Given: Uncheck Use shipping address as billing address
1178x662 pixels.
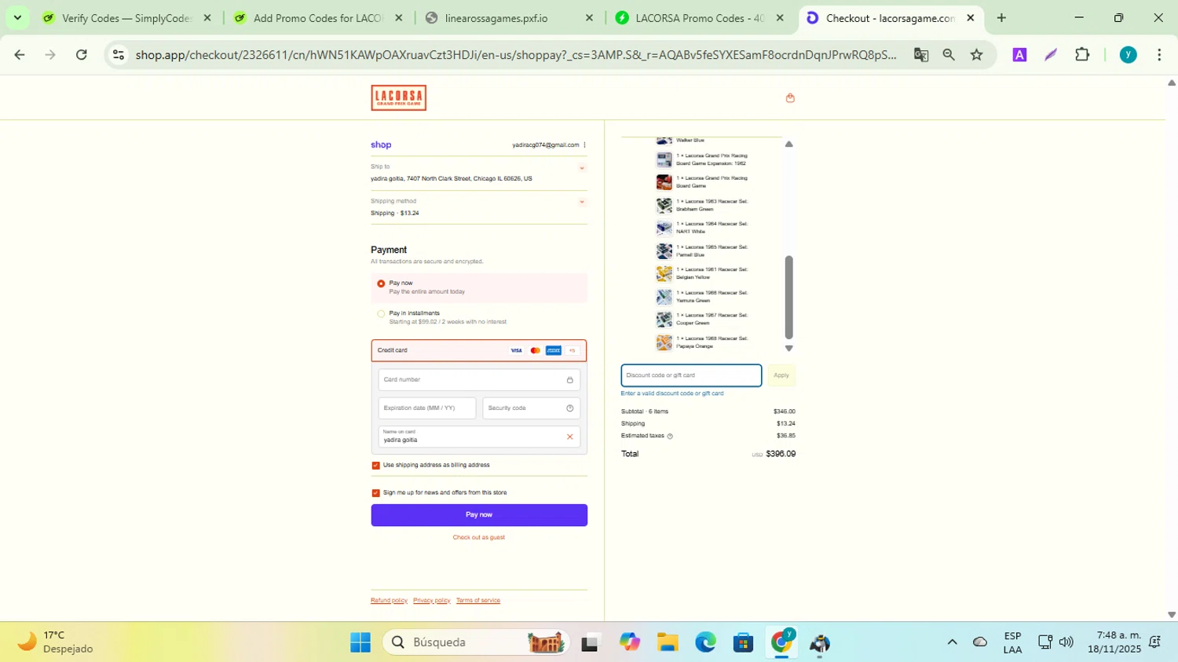Looking at the screenshot, I should pos(375,466).
